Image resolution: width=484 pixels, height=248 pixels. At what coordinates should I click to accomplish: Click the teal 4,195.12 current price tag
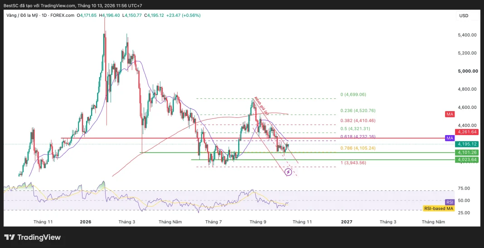[x=467, y=144]
